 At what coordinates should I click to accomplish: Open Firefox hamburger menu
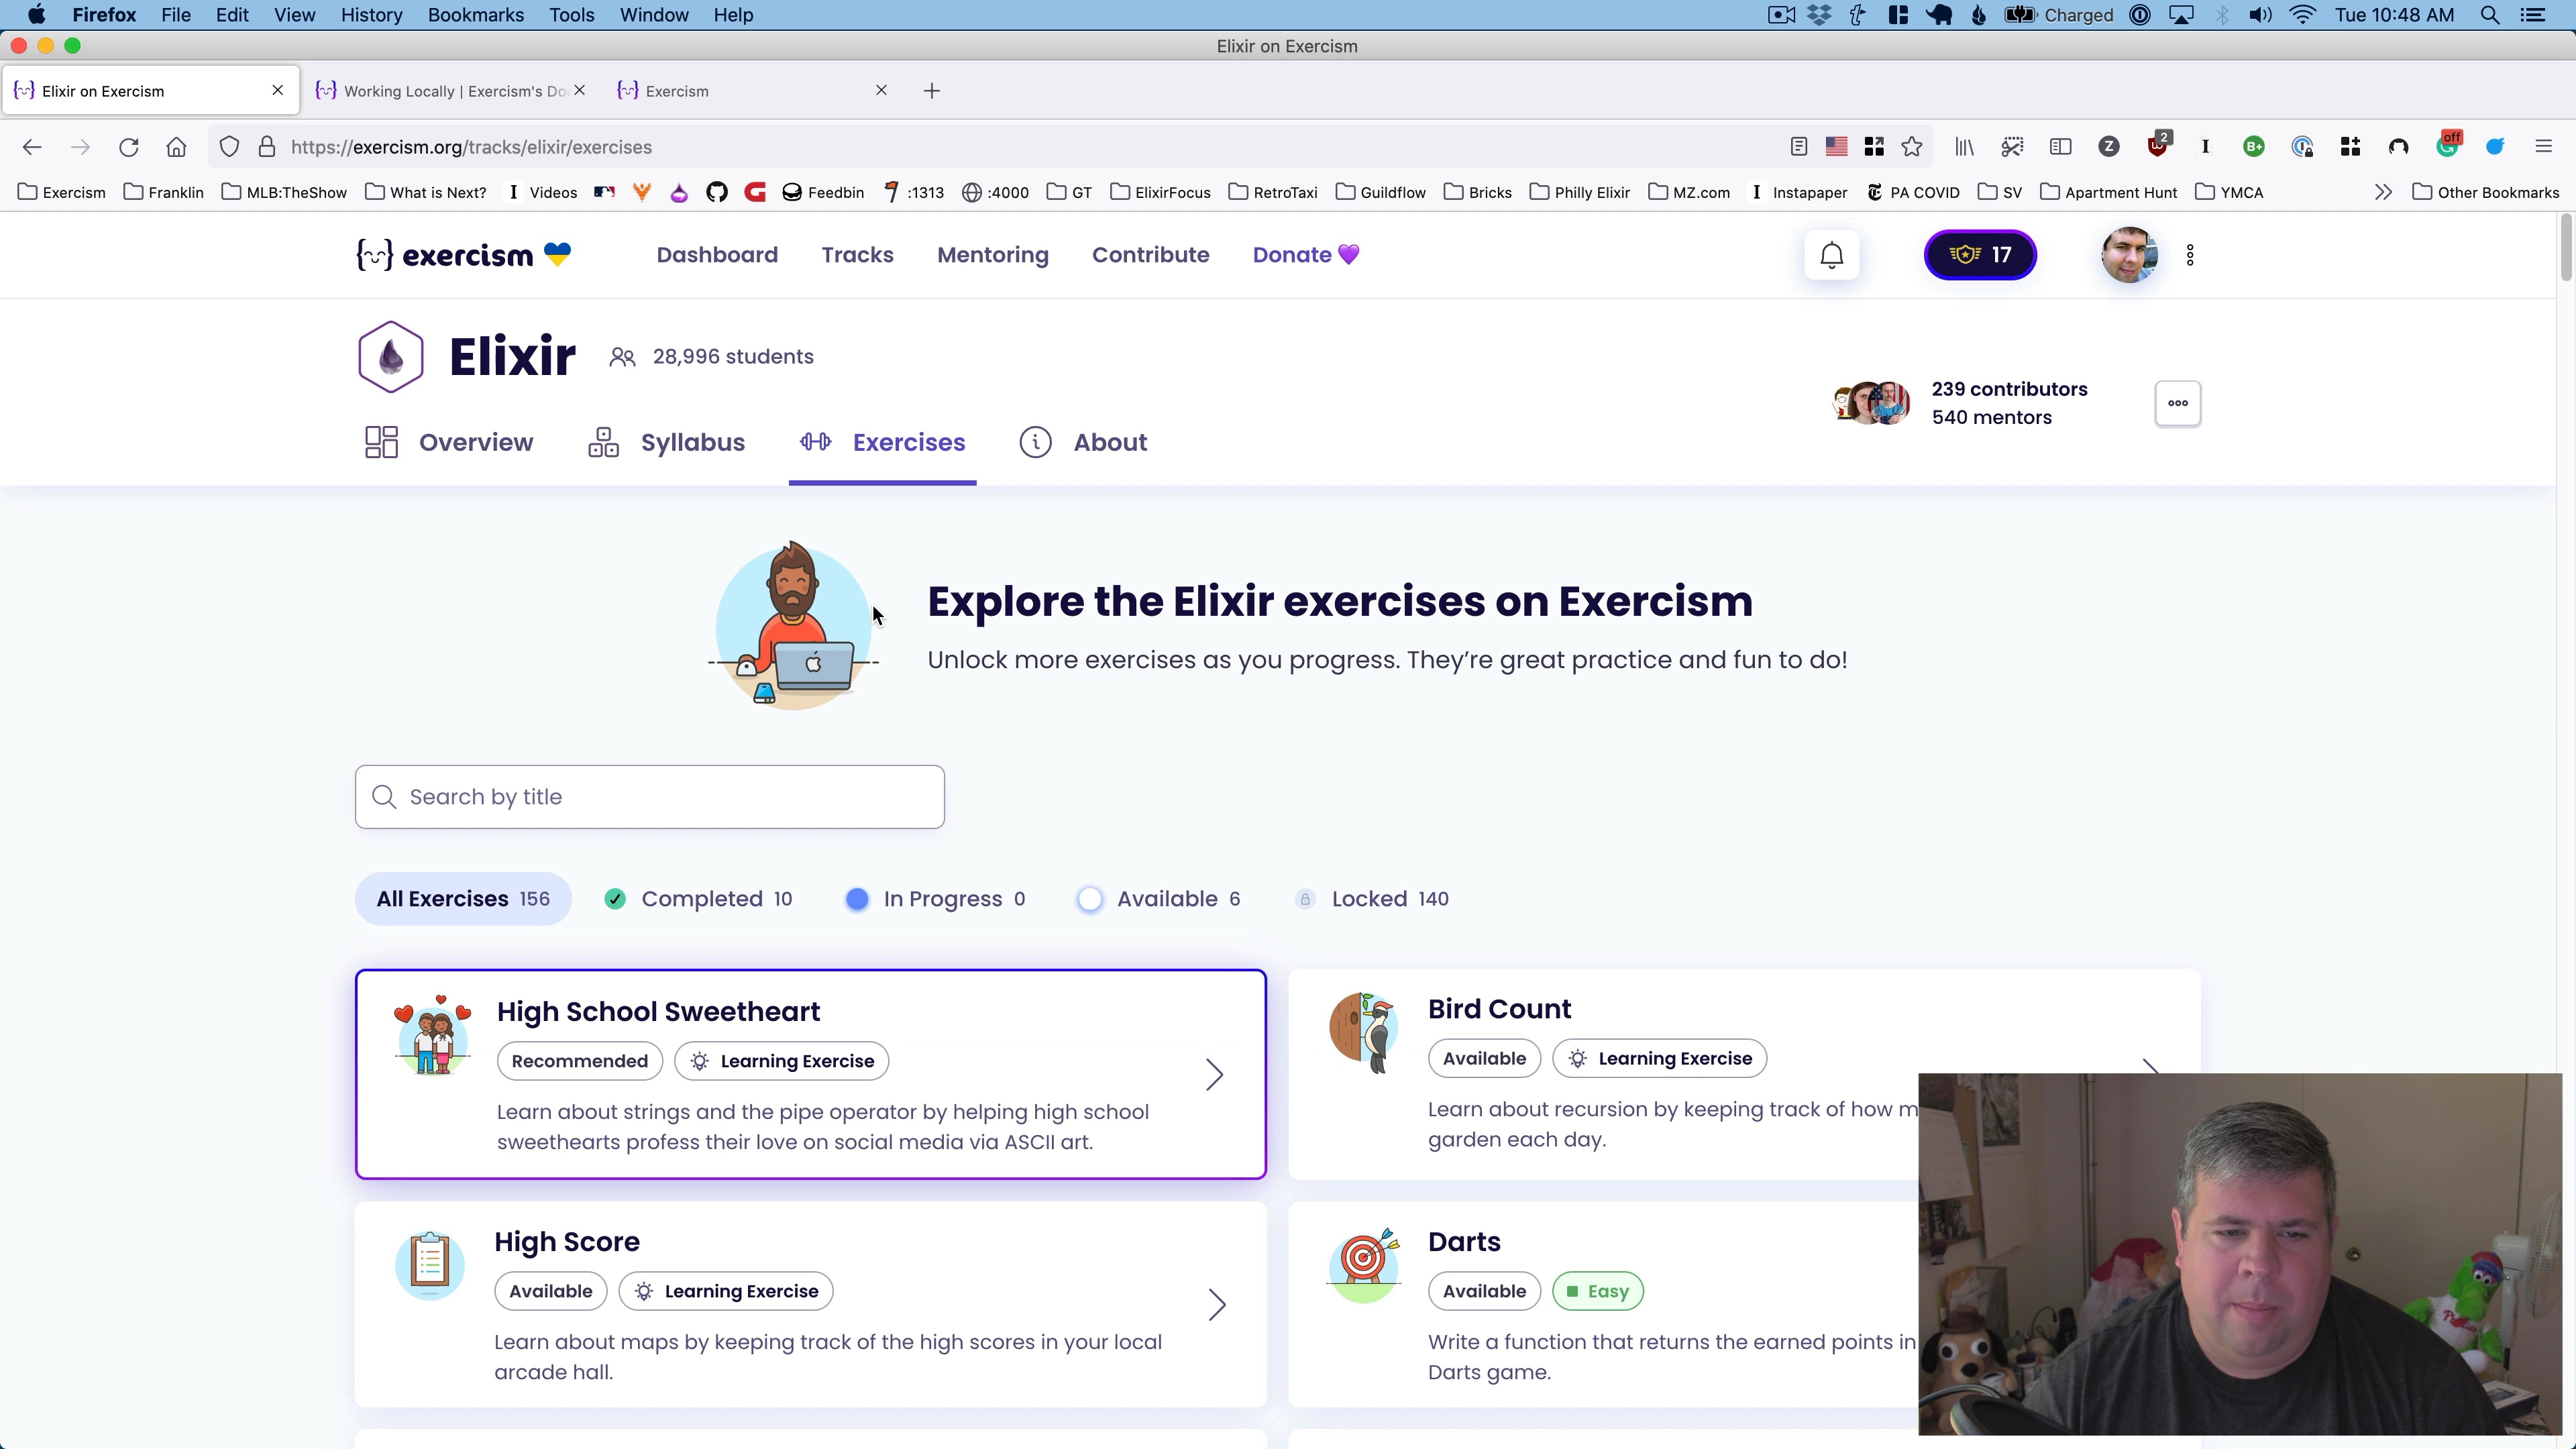(x=2543, y=147)
